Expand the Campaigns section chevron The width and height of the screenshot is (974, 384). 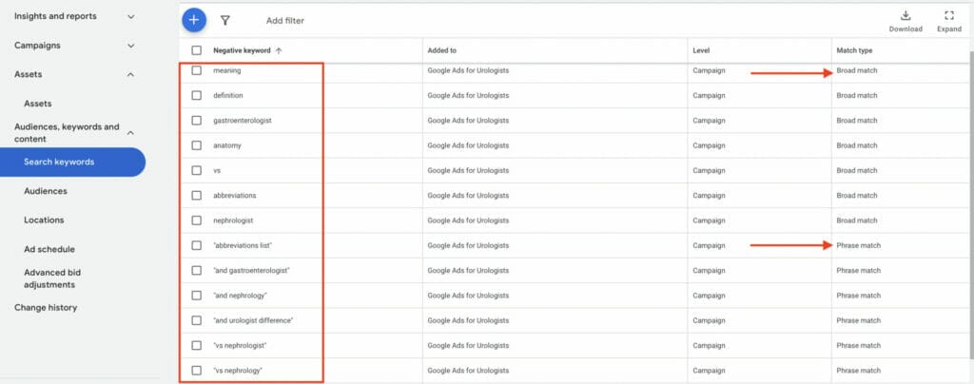pyautogui.click(x=131, y=46)
